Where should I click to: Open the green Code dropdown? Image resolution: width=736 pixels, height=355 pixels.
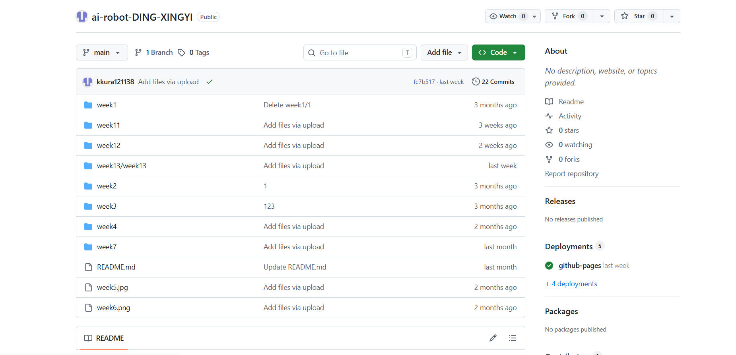pos(498,52)
